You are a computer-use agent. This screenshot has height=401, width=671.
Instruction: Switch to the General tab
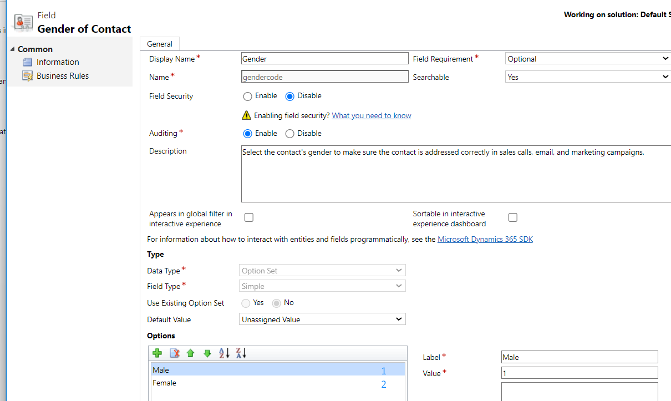click(159, 43)
